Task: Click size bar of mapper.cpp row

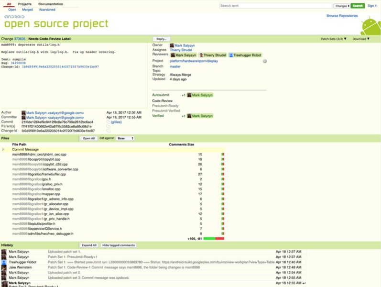Action: (223, 194)
